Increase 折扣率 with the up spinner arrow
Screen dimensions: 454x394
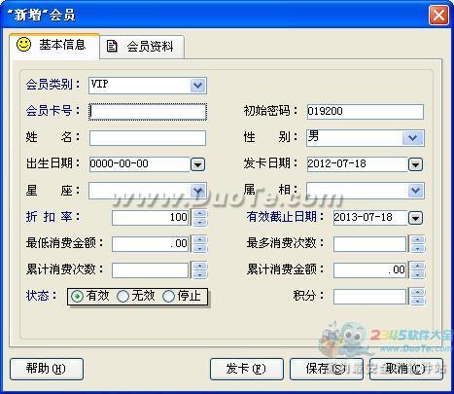click(x=200, y=213)
